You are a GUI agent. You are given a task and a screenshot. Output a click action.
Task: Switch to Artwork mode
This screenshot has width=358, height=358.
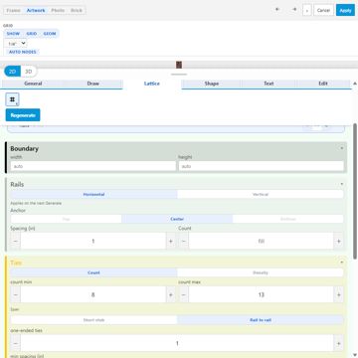[x=36, y=10]
